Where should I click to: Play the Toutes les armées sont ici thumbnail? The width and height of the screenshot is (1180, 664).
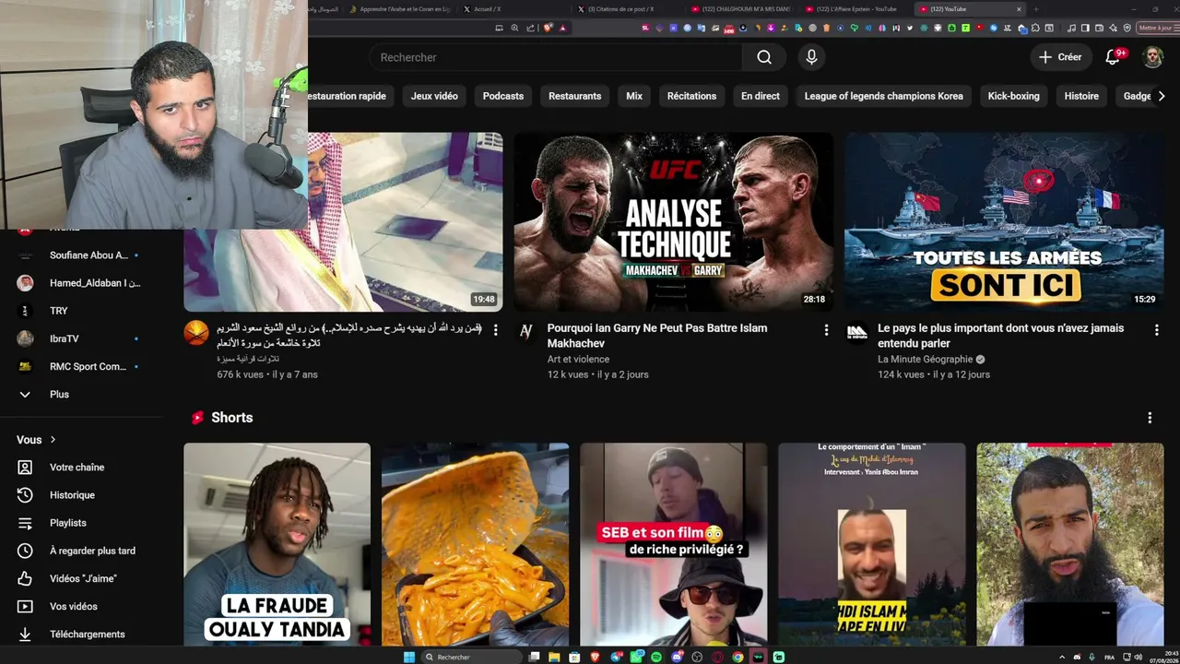tap(1004, 222)
